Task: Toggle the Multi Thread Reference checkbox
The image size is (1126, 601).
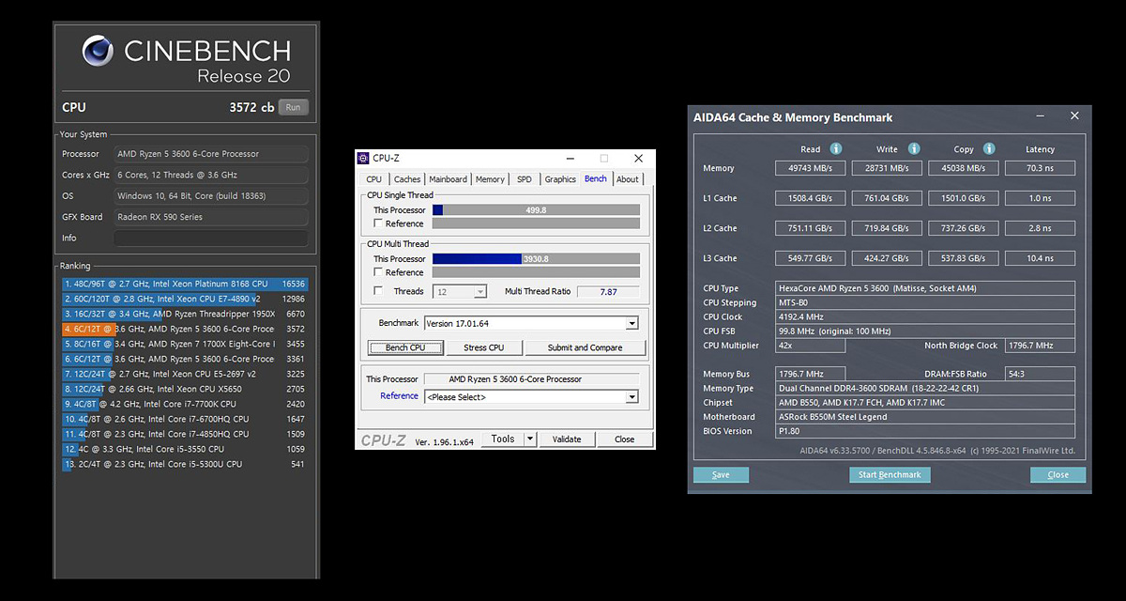Action: pos(378,272)
